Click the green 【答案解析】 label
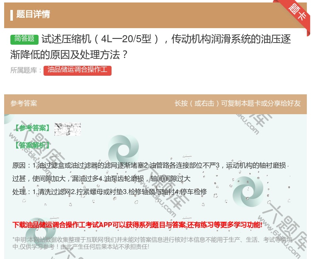 (33, 145)
